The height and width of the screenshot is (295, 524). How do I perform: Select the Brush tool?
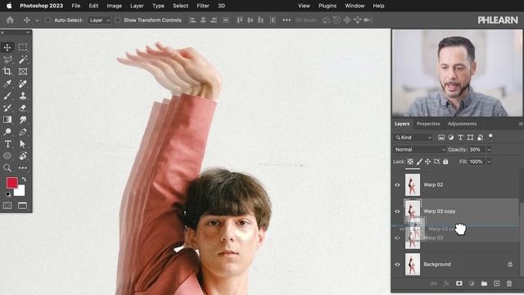(7, 96)
